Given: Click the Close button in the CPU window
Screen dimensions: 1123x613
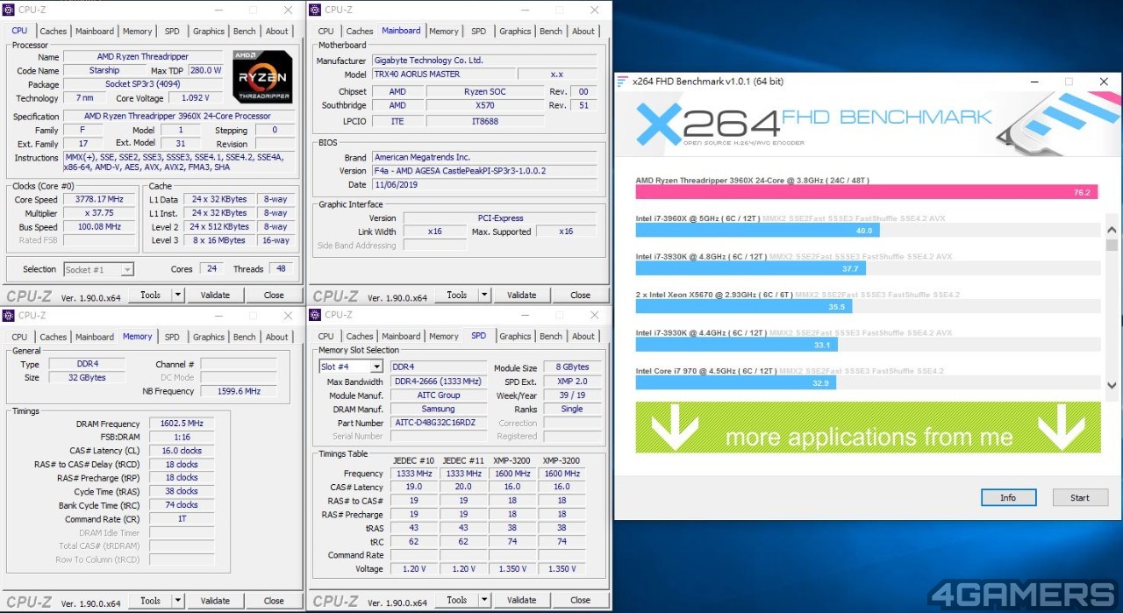Looking at the screenshot, I should 274,295.
